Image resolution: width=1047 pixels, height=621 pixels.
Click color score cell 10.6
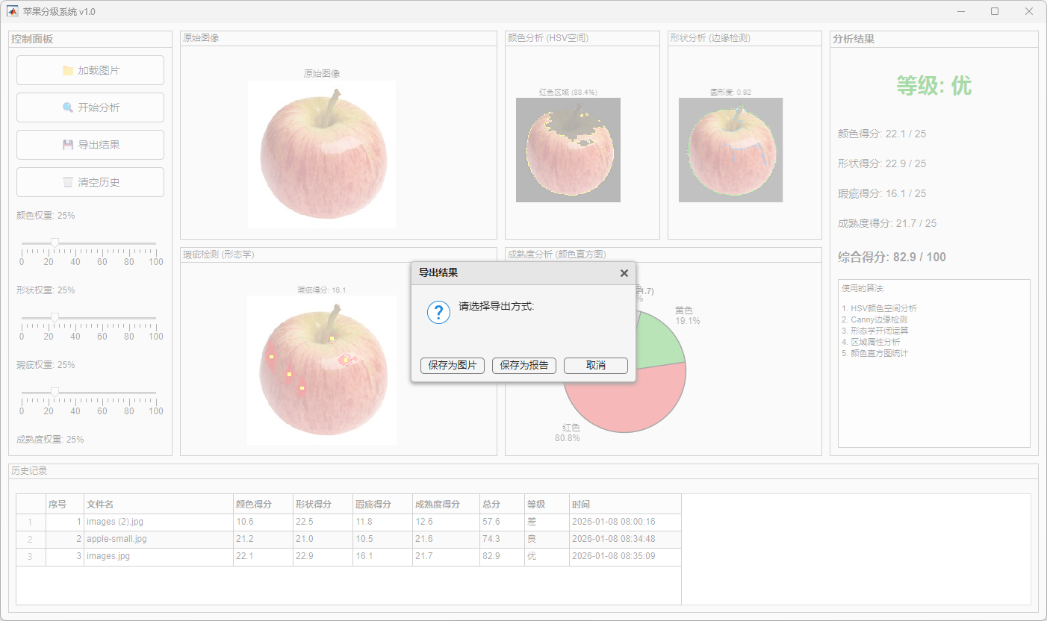pos(263,522)
